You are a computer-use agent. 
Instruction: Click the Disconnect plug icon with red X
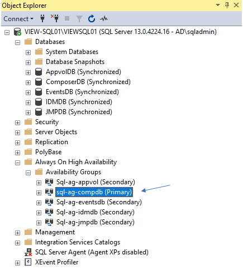[55, 18]
